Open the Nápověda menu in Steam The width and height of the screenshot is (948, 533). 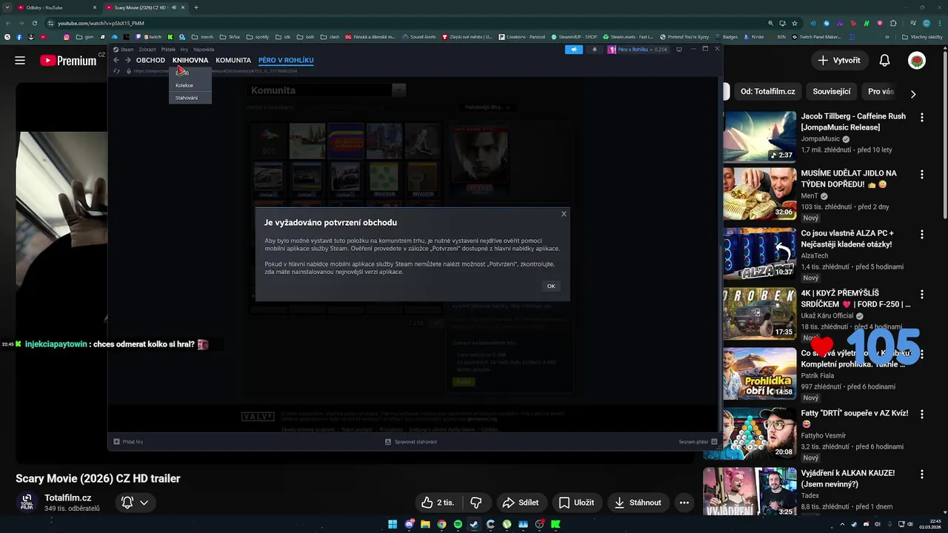(x=204, y=50)
